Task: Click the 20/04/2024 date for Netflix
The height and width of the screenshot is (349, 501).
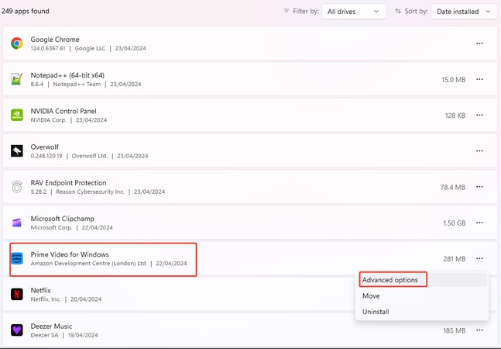Action: pyautogui.click(x=86, y=299)
